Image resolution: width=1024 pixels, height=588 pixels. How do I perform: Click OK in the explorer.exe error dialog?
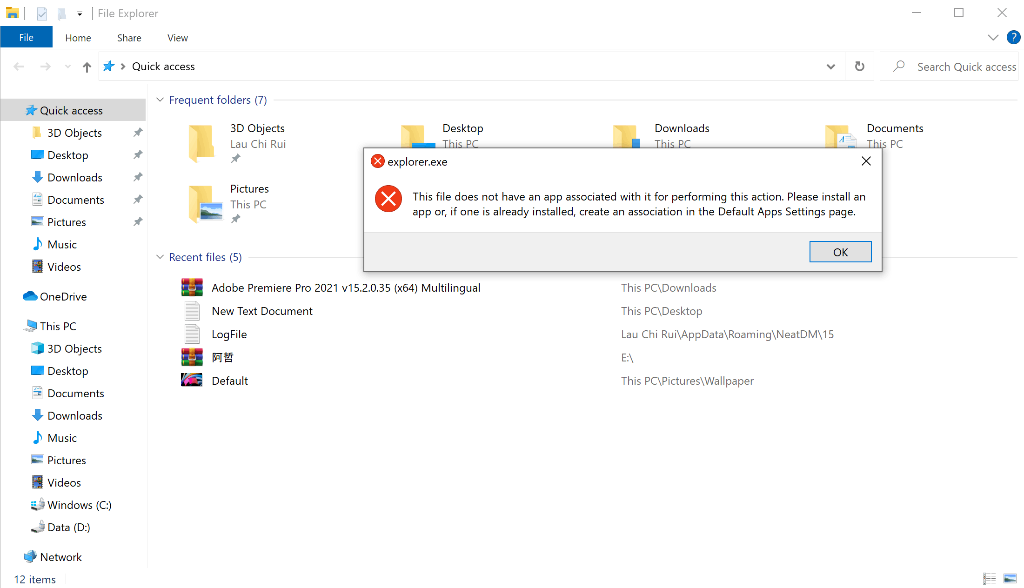coord(840,252)
